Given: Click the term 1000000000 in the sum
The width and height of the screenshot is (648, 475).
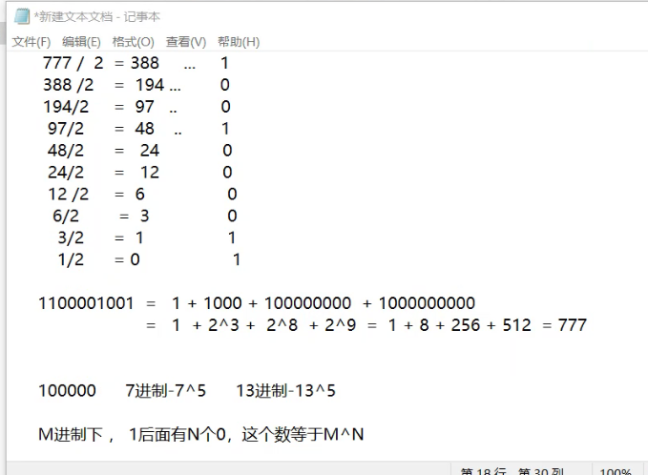Looking at the screenshot, I should [x=427, y=303].
